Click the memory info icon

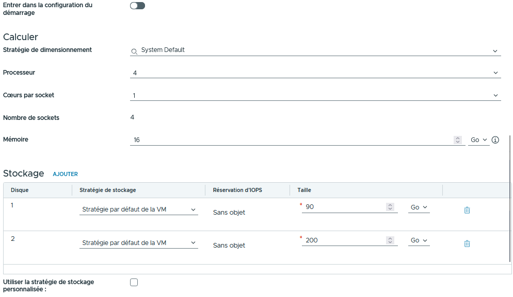[495, 140]
